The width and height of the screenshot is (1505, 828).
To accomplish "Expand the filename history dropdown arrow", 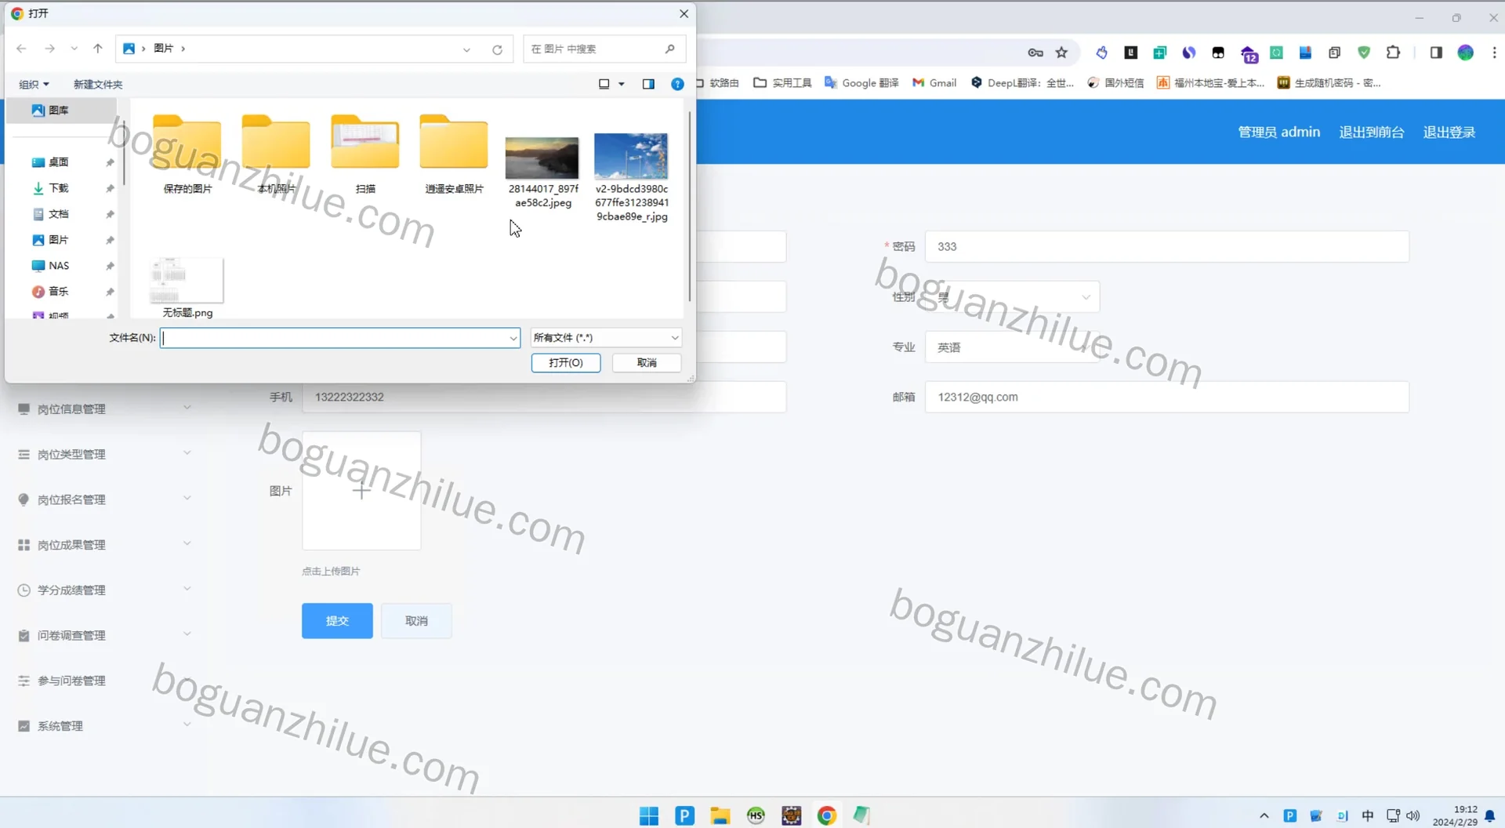I will (x=513, y=338).
